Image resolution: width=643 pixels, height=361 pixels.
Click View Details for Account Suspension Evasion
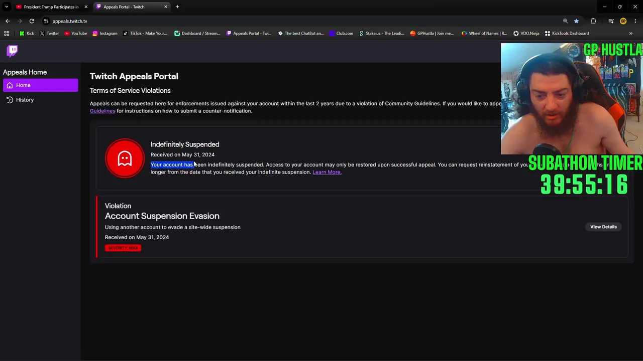(603, 227)
